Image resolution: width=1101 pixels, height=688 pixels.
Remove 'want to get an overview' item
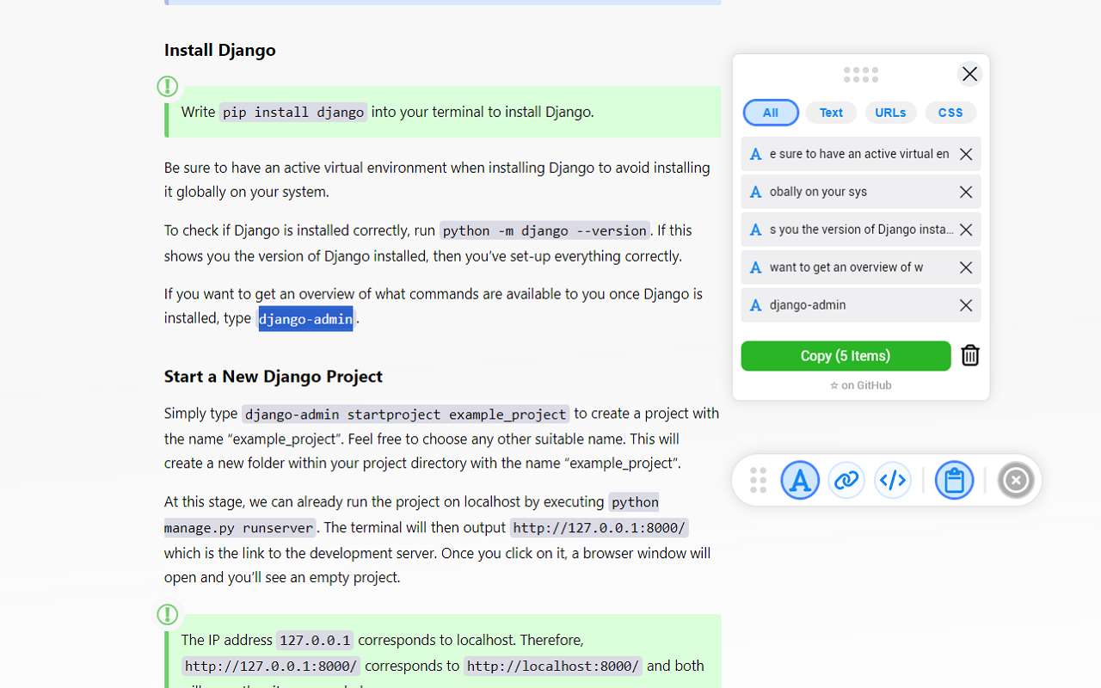(966, 267)
